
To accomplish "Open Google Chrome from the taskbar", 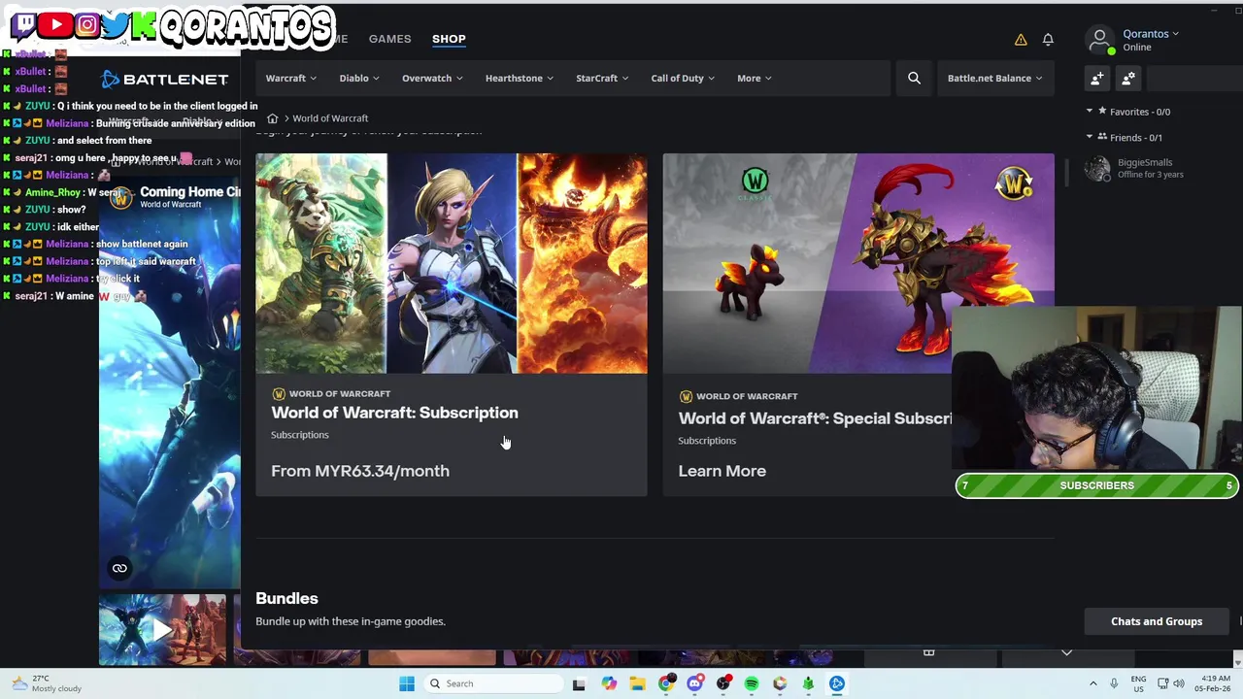I will point(666,683).
